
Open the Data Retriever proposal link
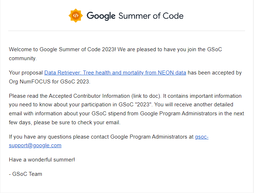coord(115,73)
